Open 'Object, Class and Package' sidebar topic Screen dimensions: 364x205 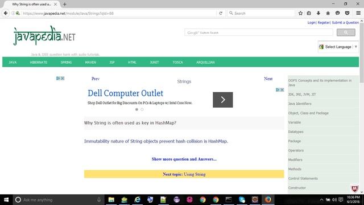coord(308,113)
